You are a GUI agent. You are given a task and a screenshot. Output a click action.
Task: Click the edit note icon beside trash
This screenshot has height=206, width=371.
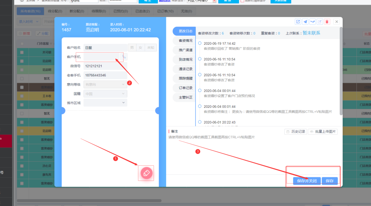click(320, 22)
